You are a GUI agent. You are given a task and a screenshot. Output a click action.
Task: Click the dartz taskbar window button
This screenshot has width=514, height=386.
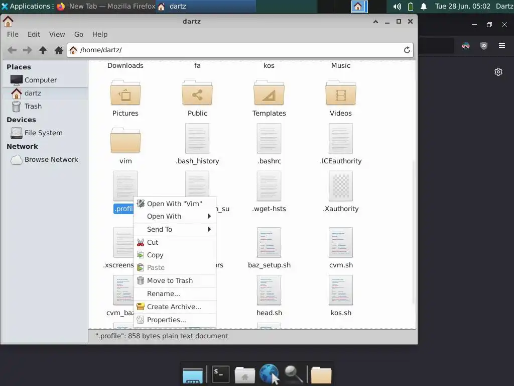pyautogui.click(x=206, y=6)
